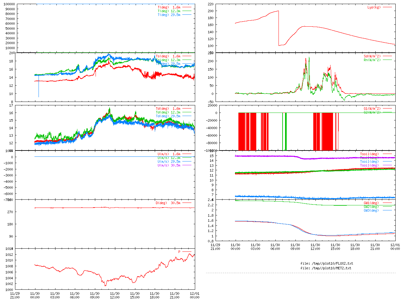Click the "-40000" axis tick label
The width and height of the screenshot is (401, 301).
[x=211, y=128]
